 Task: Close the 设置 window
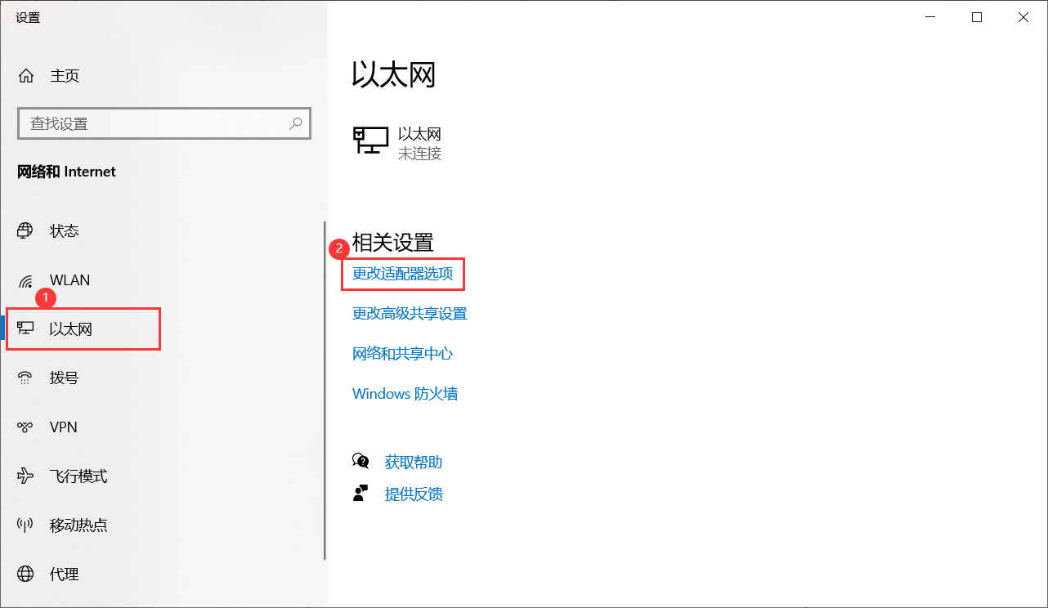1023,17
